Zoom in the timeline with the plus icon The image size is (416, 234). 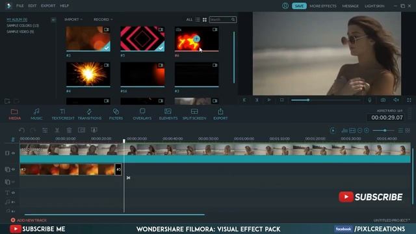tap(367, 130)
